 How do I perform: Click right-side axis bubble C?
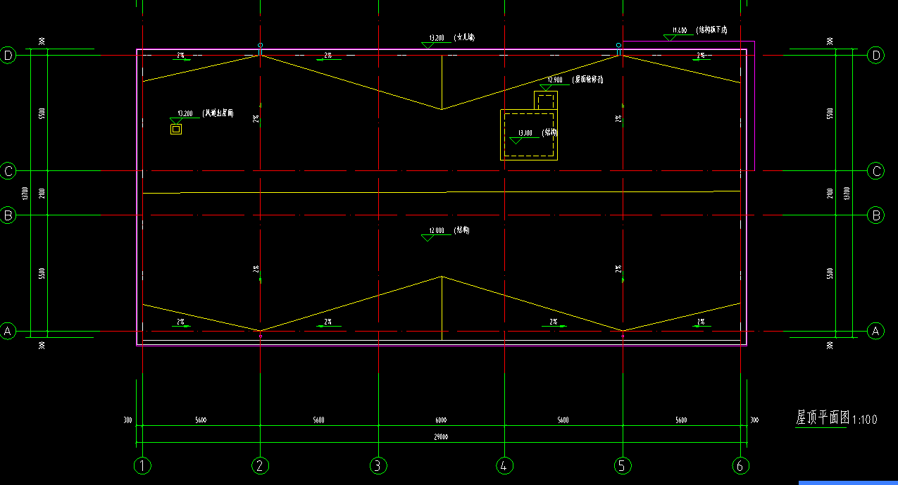(x=876, y=170)
